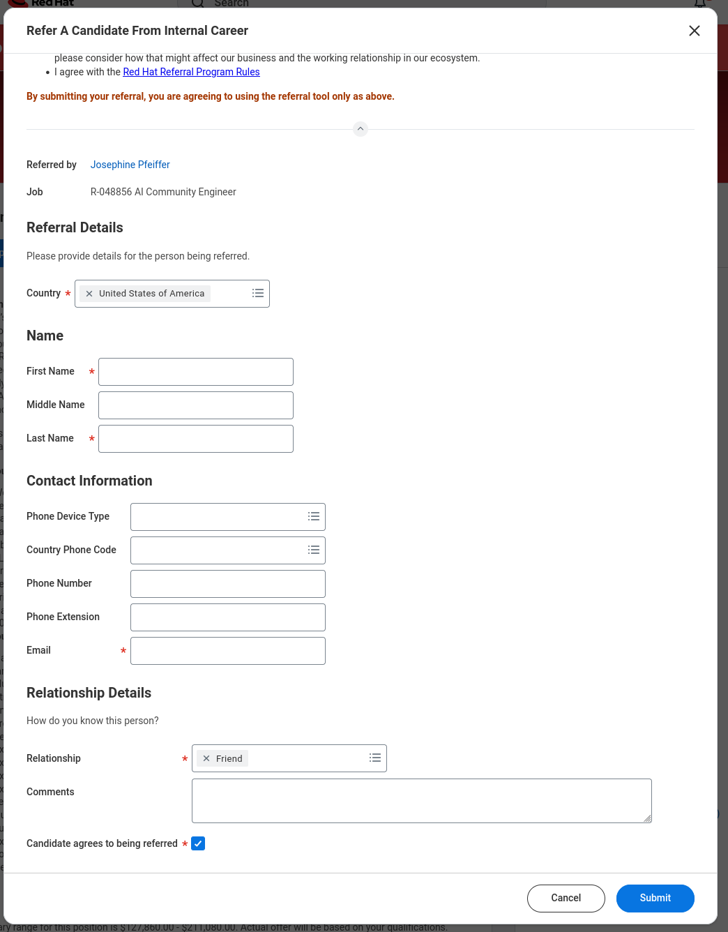Viewport: 728px width, 932px height.
Task: Open Country Phone Code list icon
Action: (x=314, y=550)
